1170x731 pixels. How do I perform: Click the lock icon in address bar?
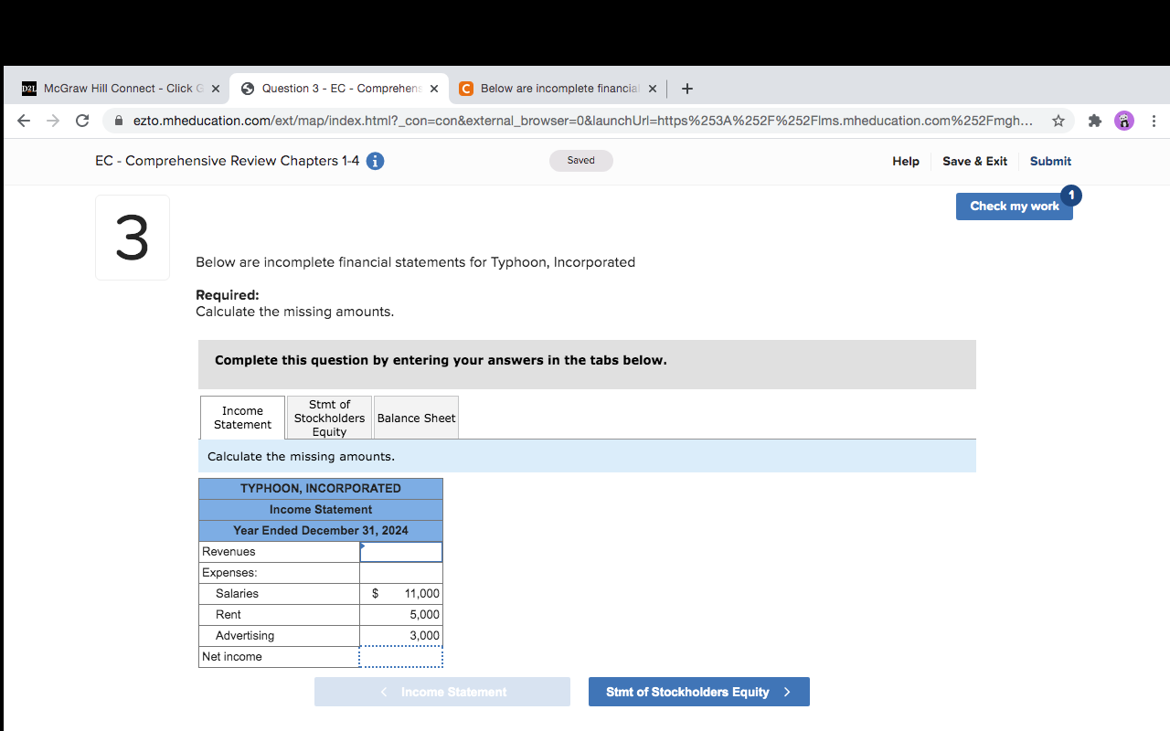point(119,121)
